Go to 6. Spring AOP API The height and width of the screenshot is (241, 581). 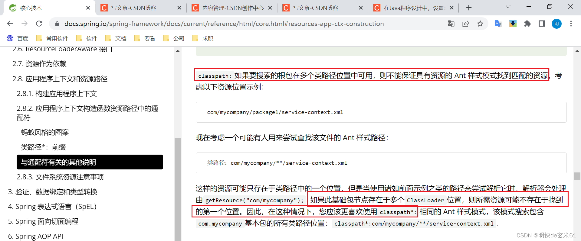(36, 236)
